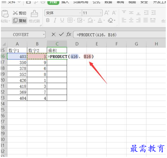The width and height of the screenshot is (167, 158).
Task: Decrease font size with small A icon
Action: tap(114, 13)
